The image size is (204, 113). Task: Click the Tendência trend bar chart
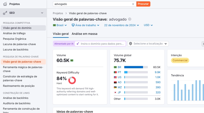click(x=187, y=90)
